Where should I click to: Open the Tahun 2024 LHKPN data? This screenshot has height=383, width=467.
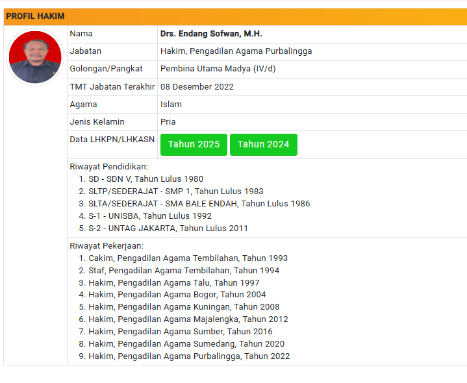(x=264, y=145)
